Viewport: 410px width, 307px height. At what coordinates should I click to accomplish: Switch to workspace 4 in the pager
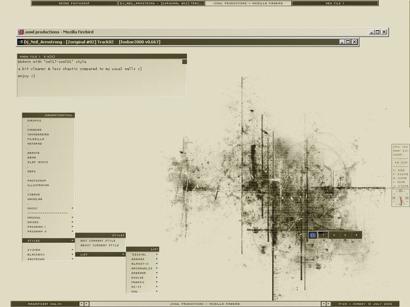coord(356,235)
